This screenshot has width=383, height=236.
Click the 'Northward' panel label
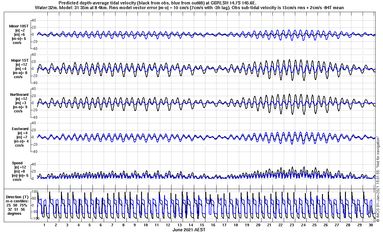19,95
